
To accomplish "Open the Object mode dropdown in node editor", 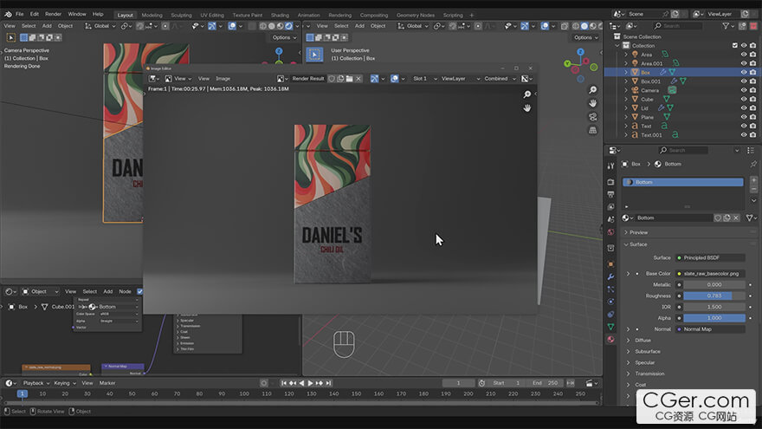I will pos(41,291).
